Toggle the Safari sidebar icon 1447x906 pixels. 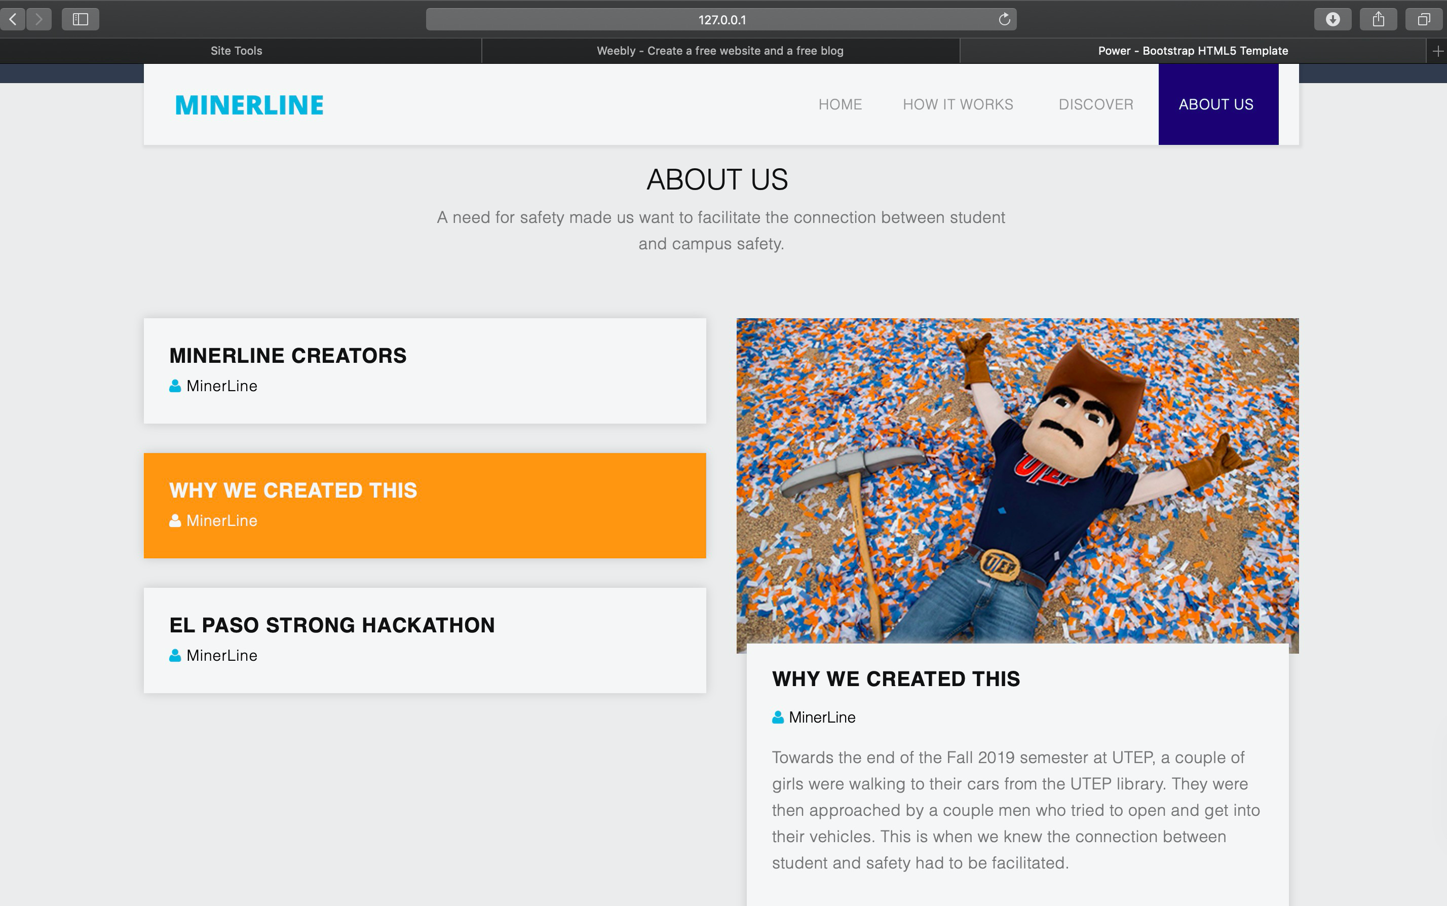point(80,19)
